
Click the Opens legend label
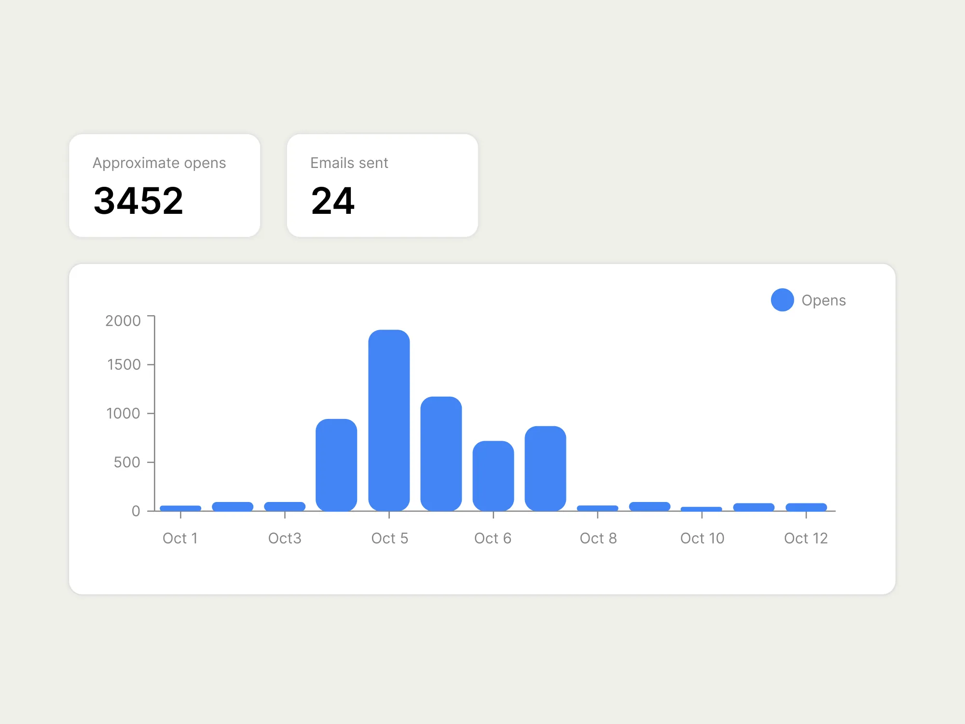[823, 301]
